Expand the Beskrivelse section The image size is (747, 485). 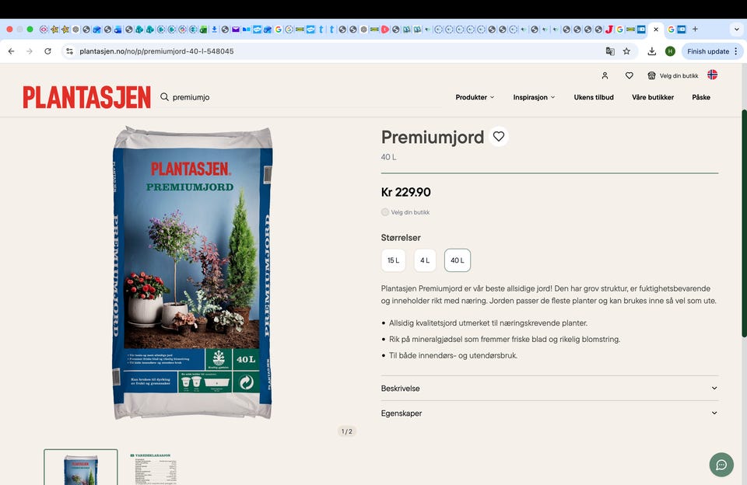pyautogui.click(x=549, y=389)
